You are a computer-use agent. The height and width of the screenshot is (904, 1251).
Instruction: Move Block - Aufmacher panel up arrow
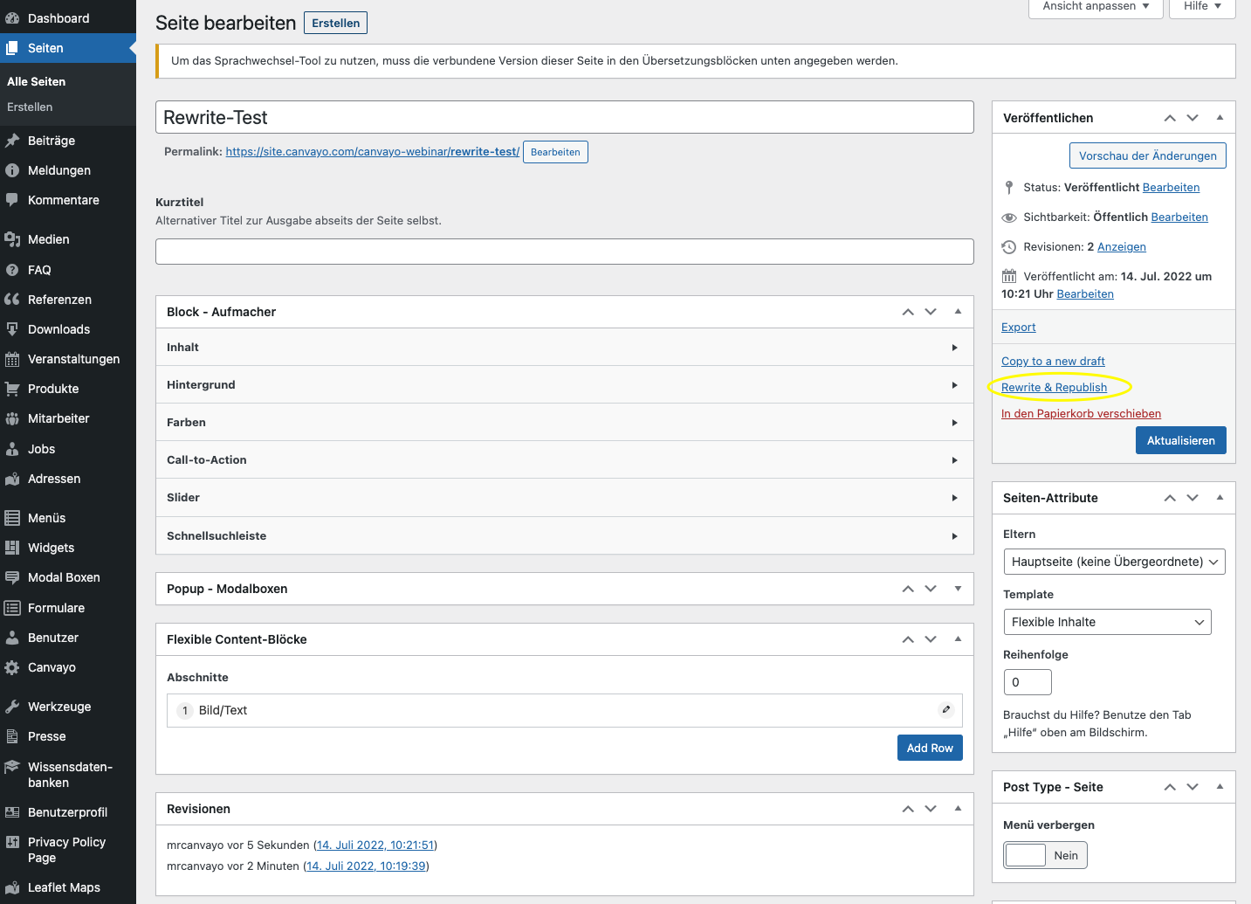[x=908, y=312]
